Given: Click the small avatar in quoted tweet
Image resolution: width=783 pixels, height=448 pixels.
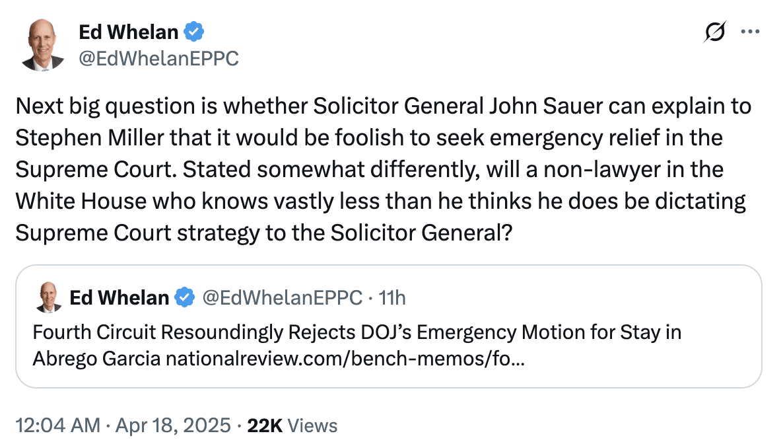Looking at the screenshot, I should coord(48,297).
